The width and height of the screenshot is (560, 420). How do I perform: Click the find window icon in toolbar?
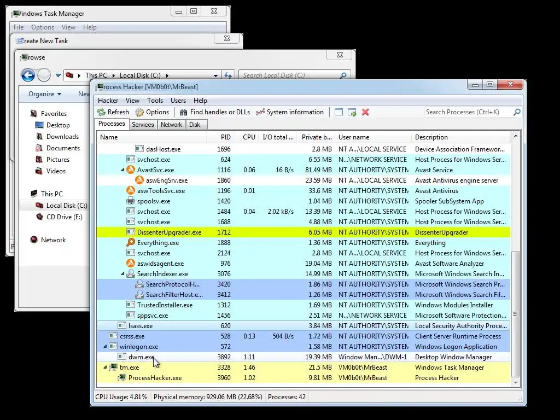click(x=339, y=112)
